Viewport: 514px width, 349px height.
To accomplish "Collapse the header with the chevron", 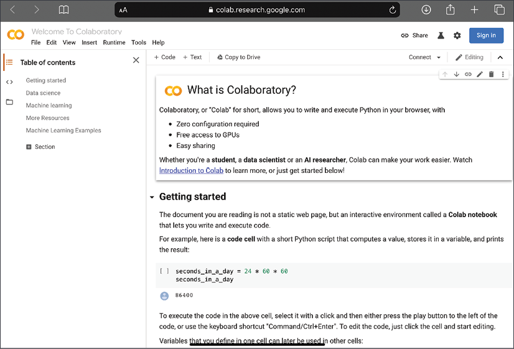I will [x=500, y=57].
